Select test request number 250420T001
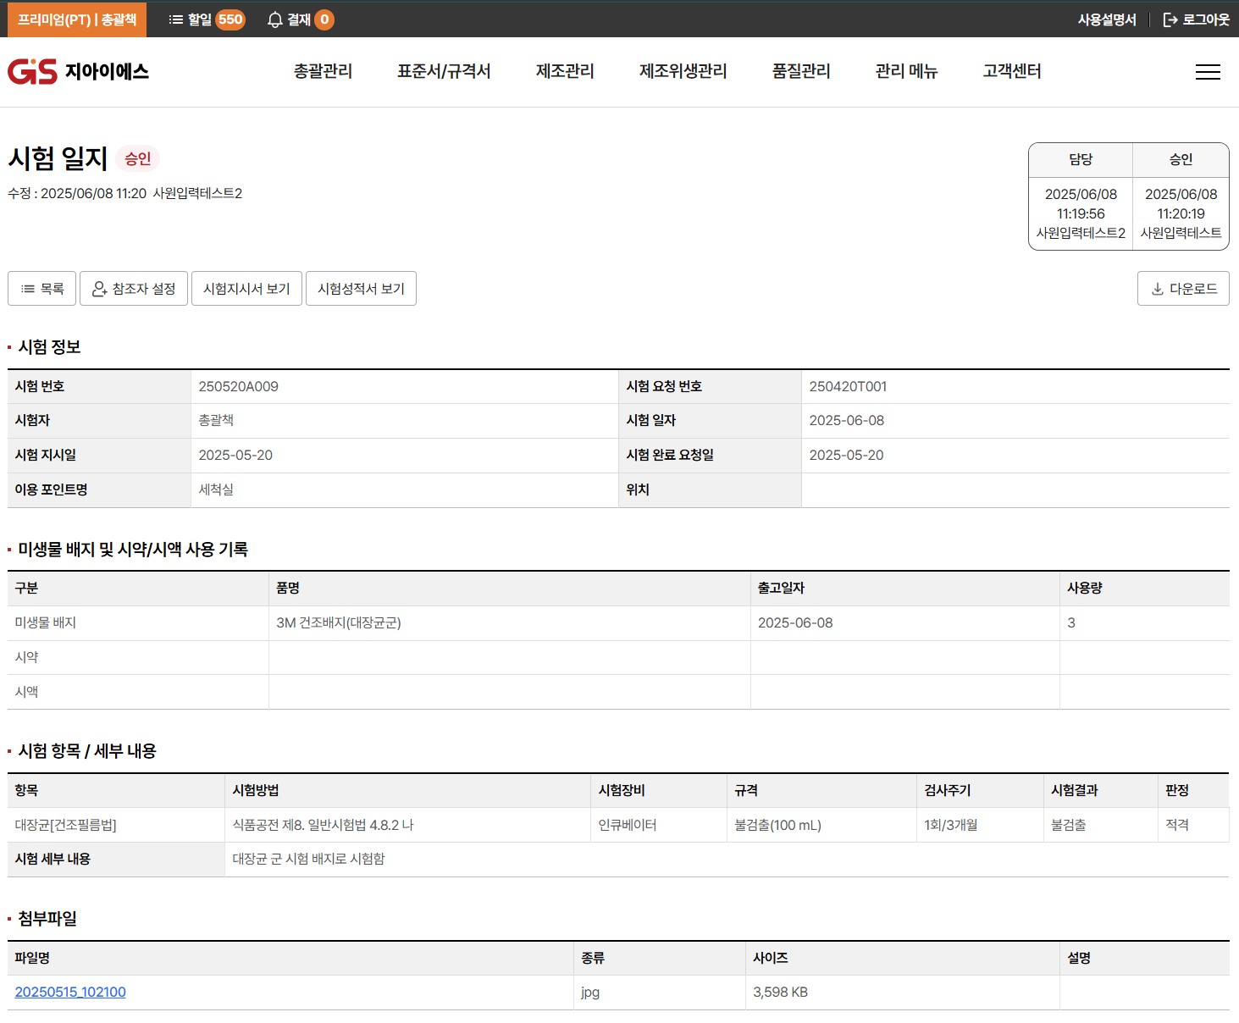 tap(848, 386)
